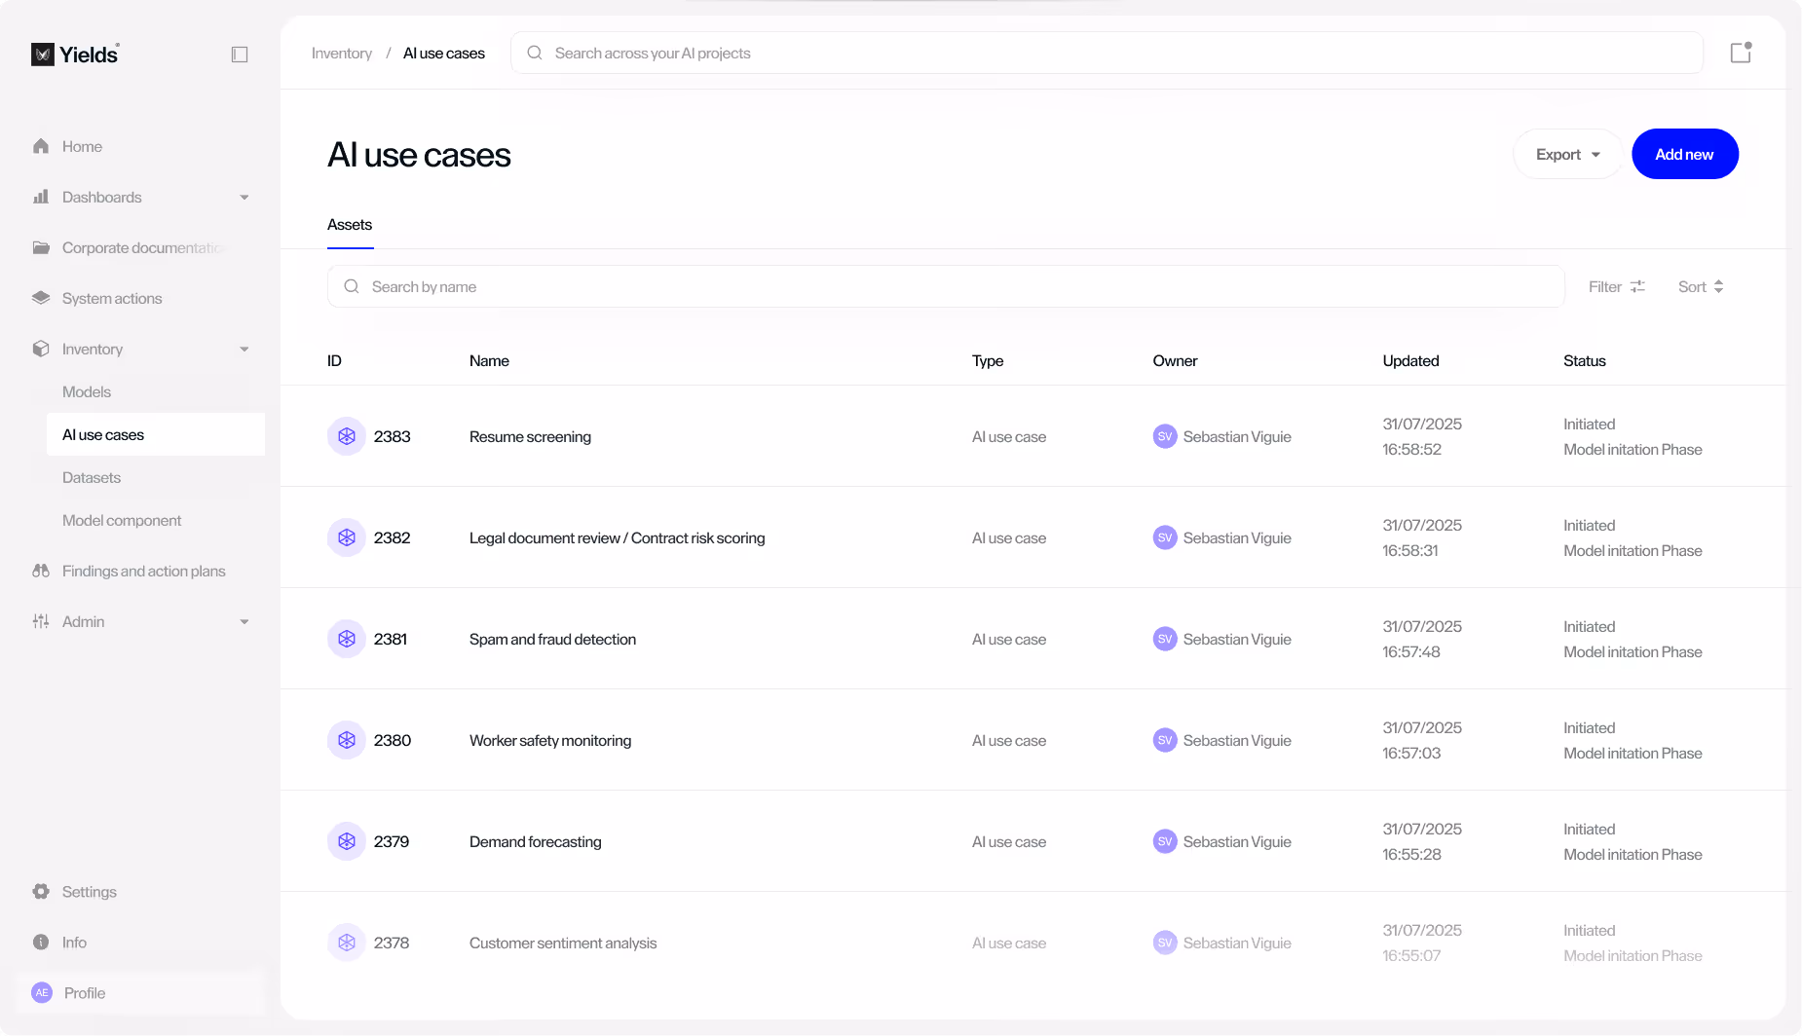Click the Admin sliders icon
Screen dimensions: 1802x1036
click(x=41, y=621)
